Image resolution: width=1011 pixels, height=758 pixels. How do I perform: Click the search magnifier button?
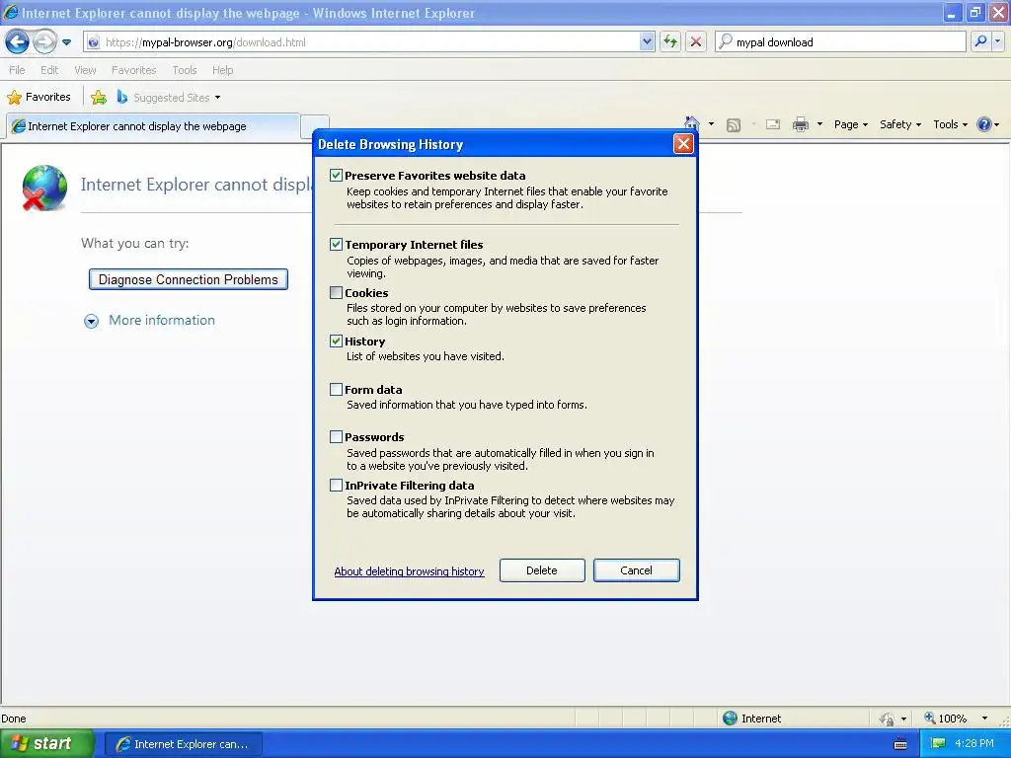pos(980,41)
